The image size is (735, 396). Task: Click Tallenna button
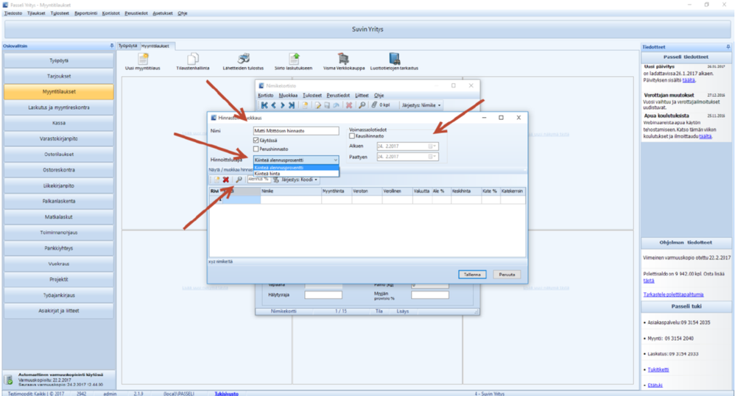(472, 275)
